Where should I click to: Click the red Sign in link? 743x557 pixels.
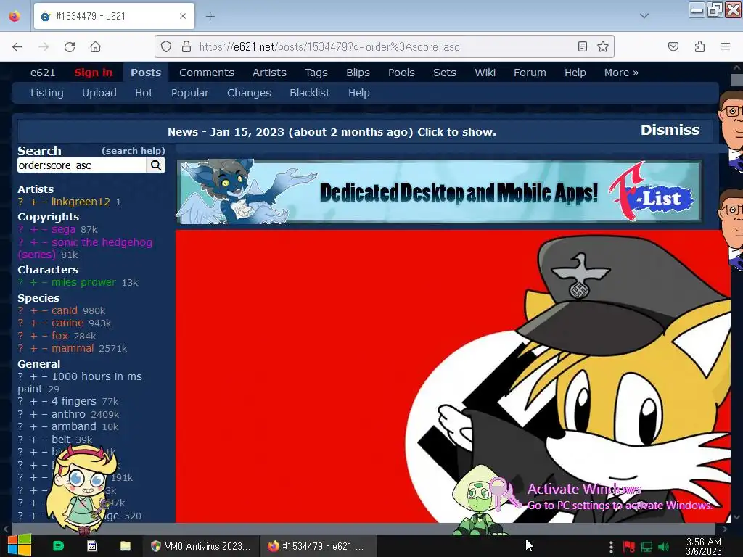[x=94, y=73]
